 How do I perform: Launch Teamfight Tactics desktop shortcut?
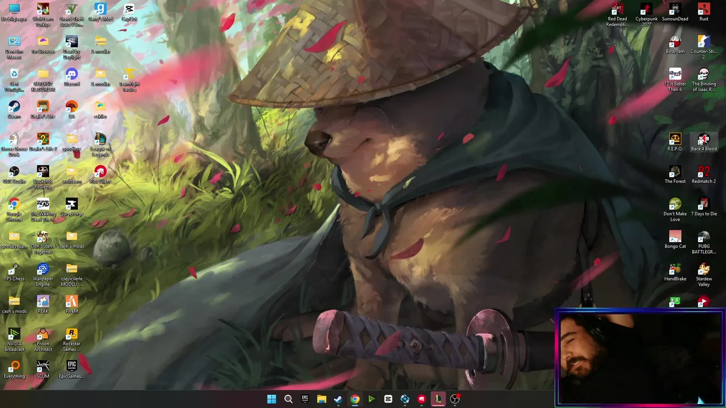(x=129, y=80)
